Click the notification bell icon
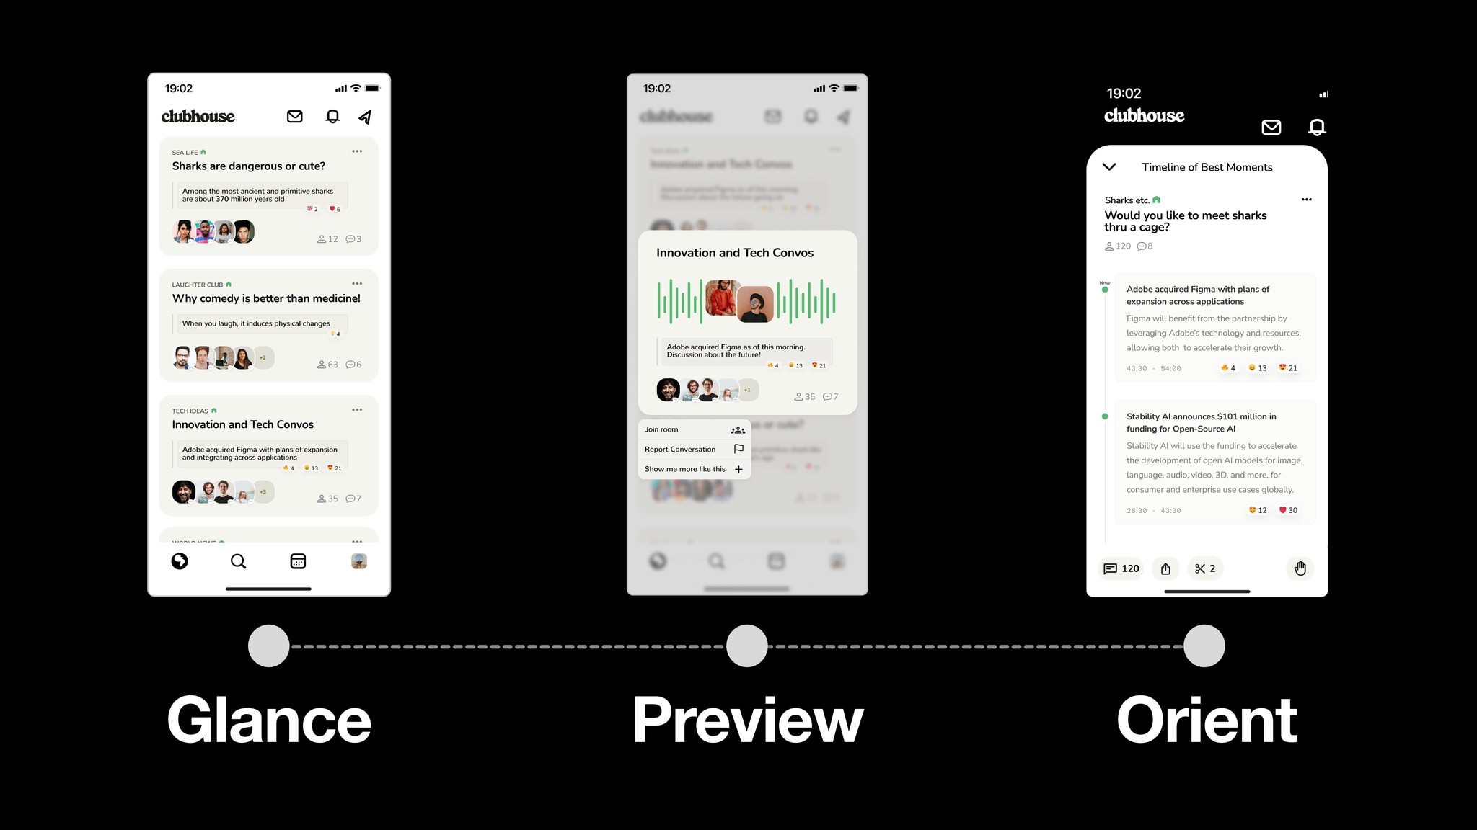This screenshot has width=1477, height=830. (331, 115)
